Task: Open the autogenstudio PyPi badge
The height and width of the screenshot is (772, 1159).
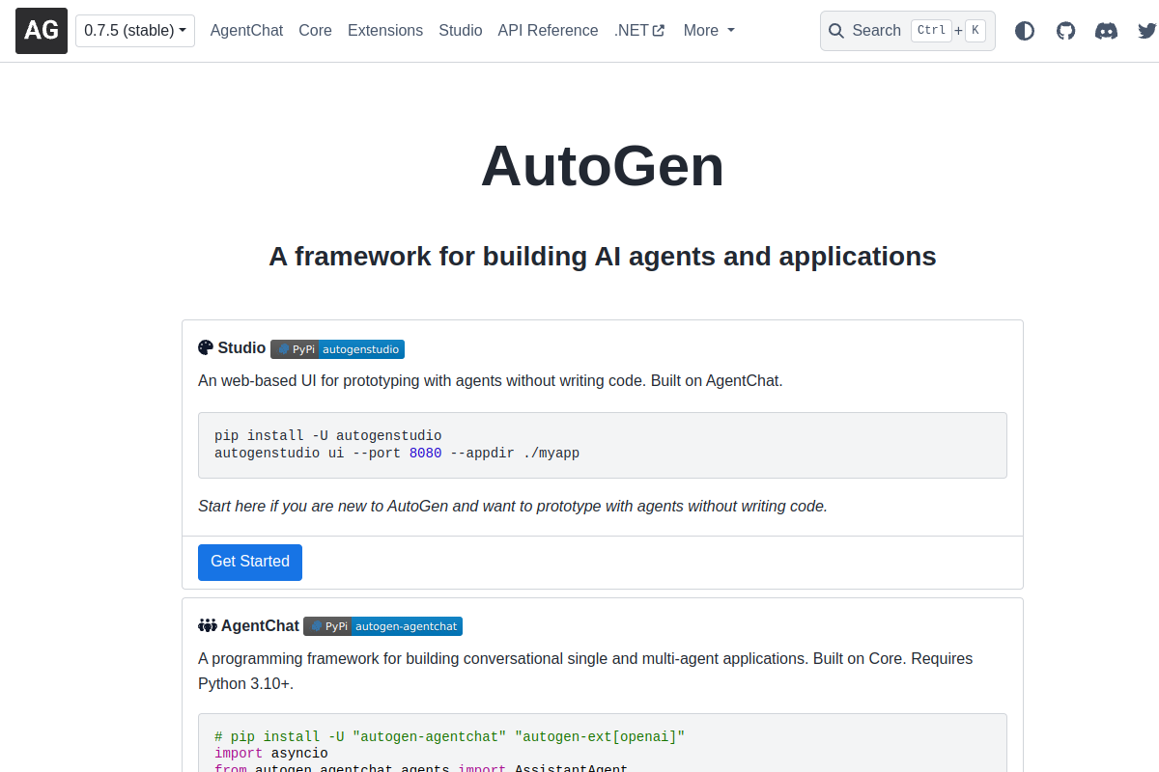Action: [337, 349]
